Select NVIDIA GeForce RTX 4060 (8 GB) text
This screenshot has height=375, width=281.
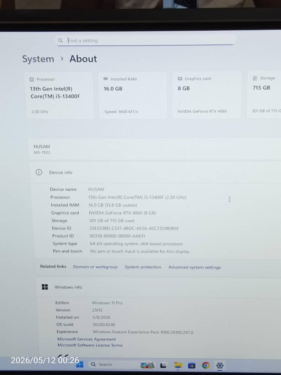click(122, 213)
